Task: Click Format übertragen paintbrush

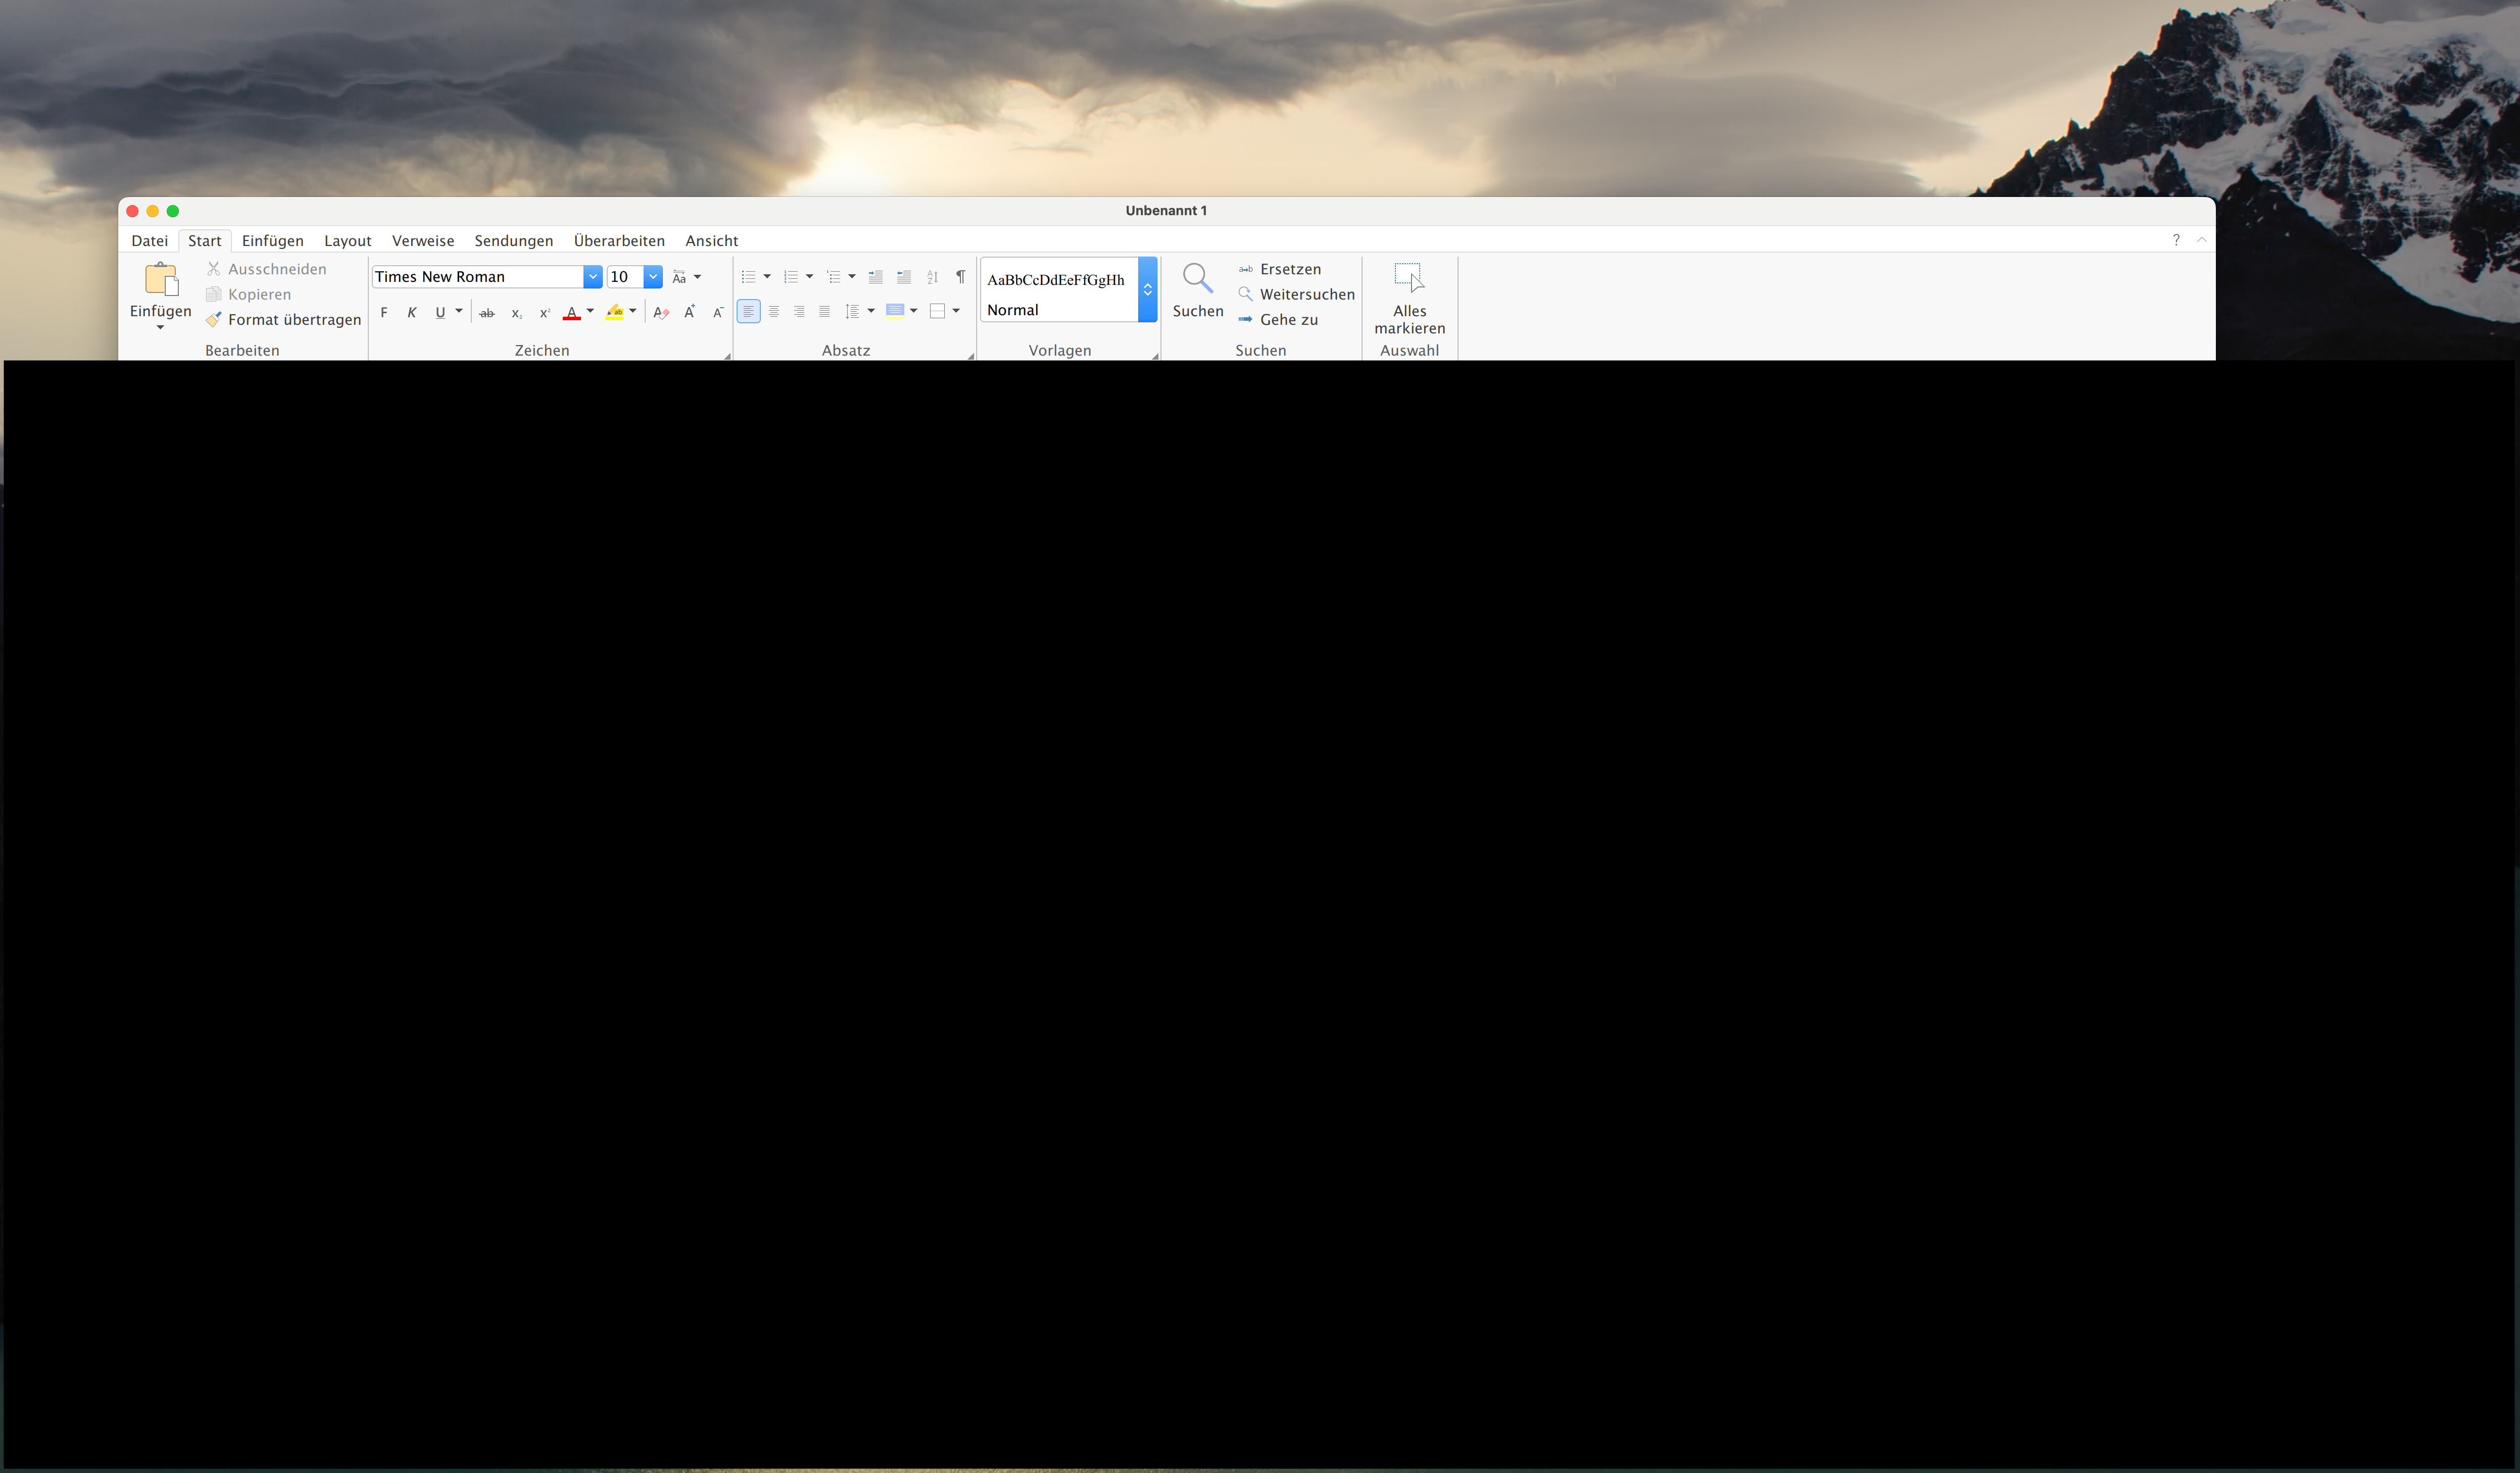Action: [283, 319]
